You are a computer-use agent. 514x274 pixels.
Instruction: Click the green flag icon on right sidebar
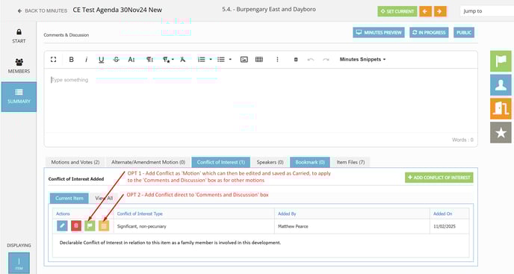coord(501,61)
